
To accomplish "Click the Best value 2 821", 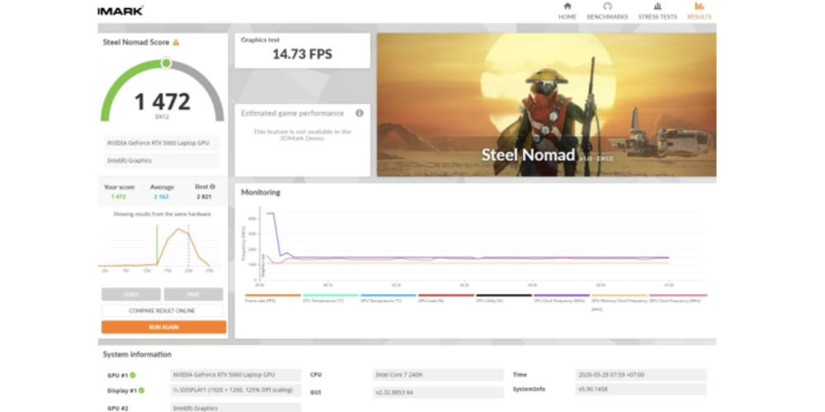I will point(204,197).
